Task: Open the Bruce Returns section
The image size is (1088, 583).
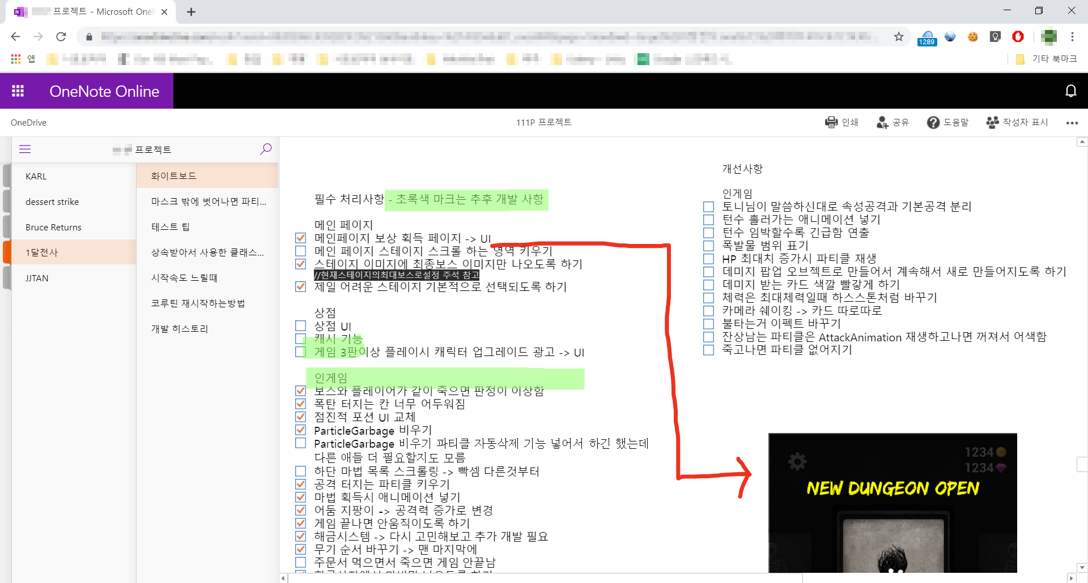Action: [74, 227]
